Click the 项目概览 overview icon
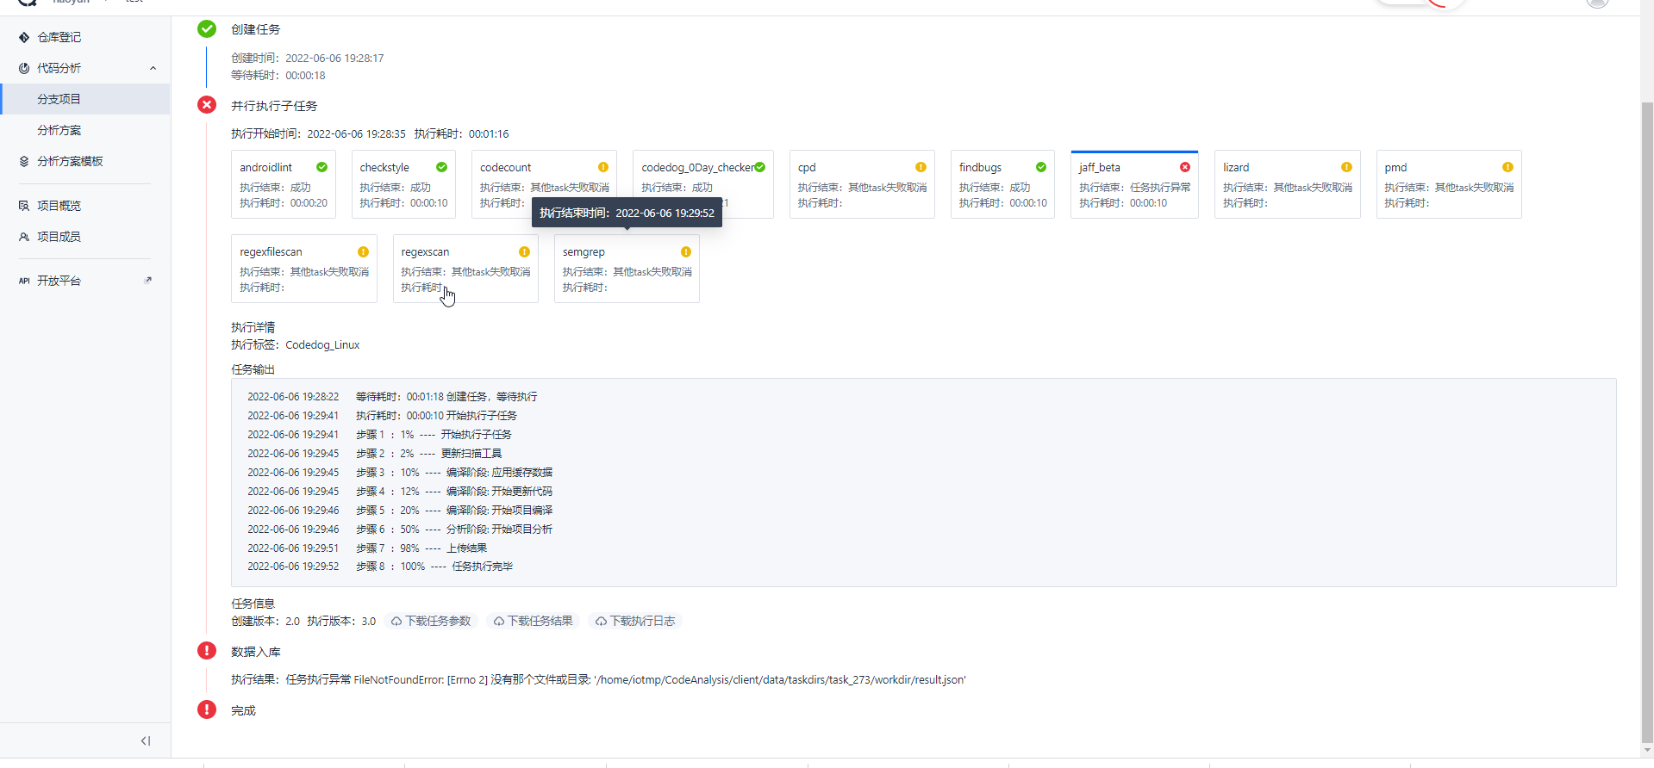This screenshot has width=1654, height=768. pos(24,206)
